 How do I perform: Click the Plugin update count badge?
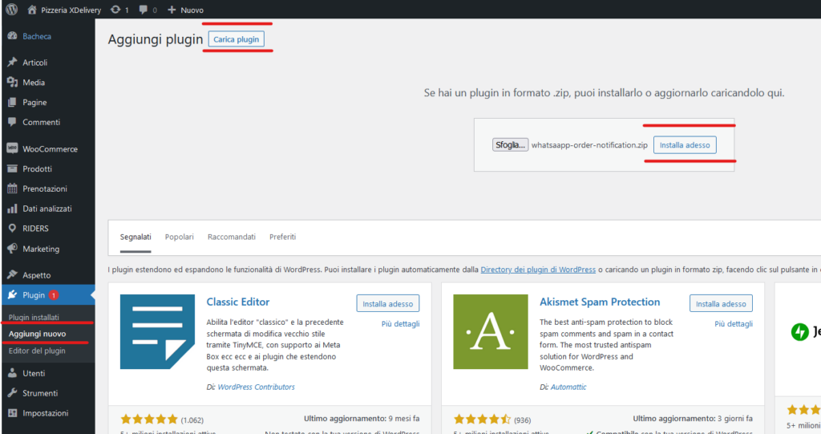pyautogui.click(x=54, y=295)
